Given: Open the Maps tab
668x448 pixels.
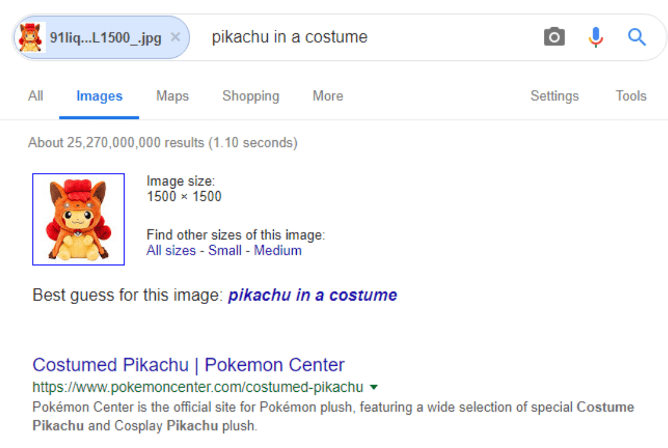Looking at the screenshot, I should pyautogui.click(x=173, y=96).
